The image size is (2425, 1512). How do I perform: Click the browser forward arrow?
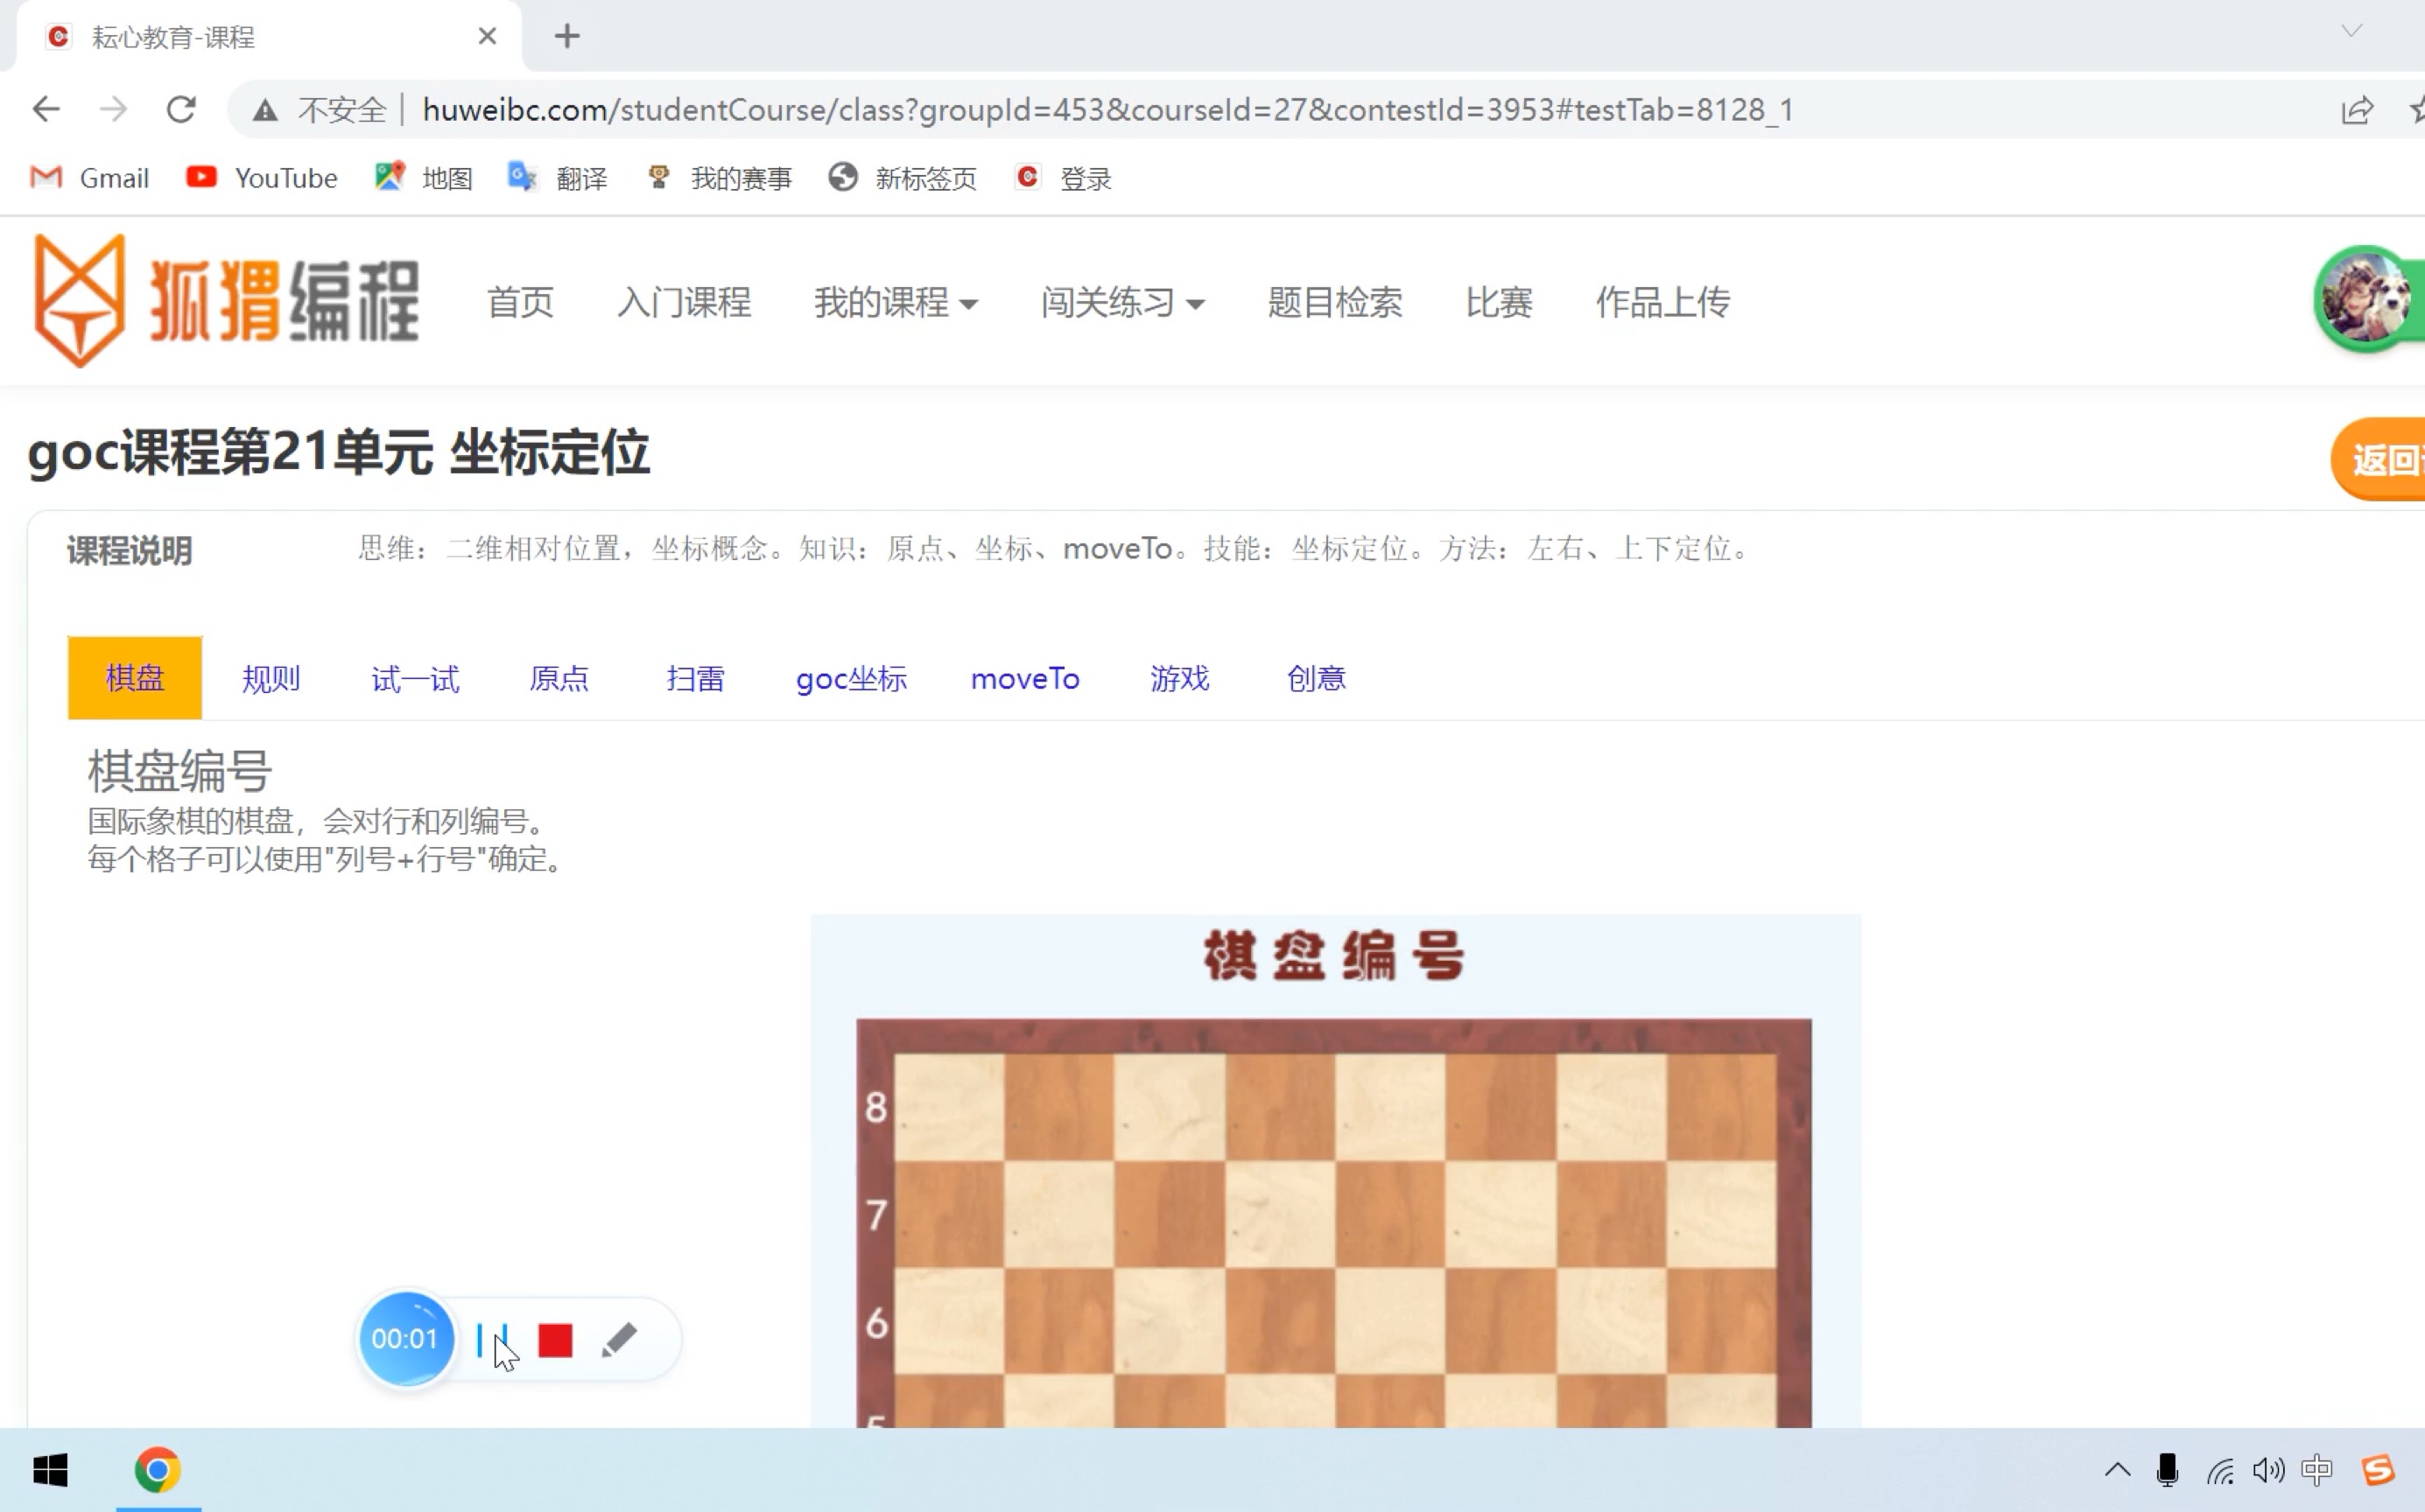pos(114,109)
